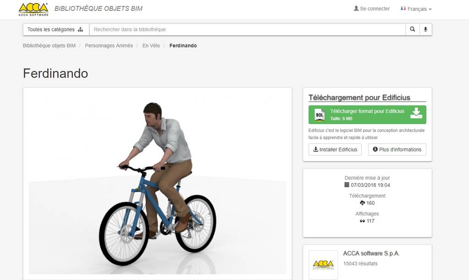This screenshot has width=469, height=280.
Task: Click Plus d'informations button
Action: point(397,150)
